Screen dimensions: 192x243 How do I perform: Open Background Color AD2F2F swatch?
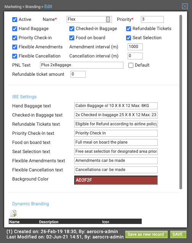coord(116,180)
